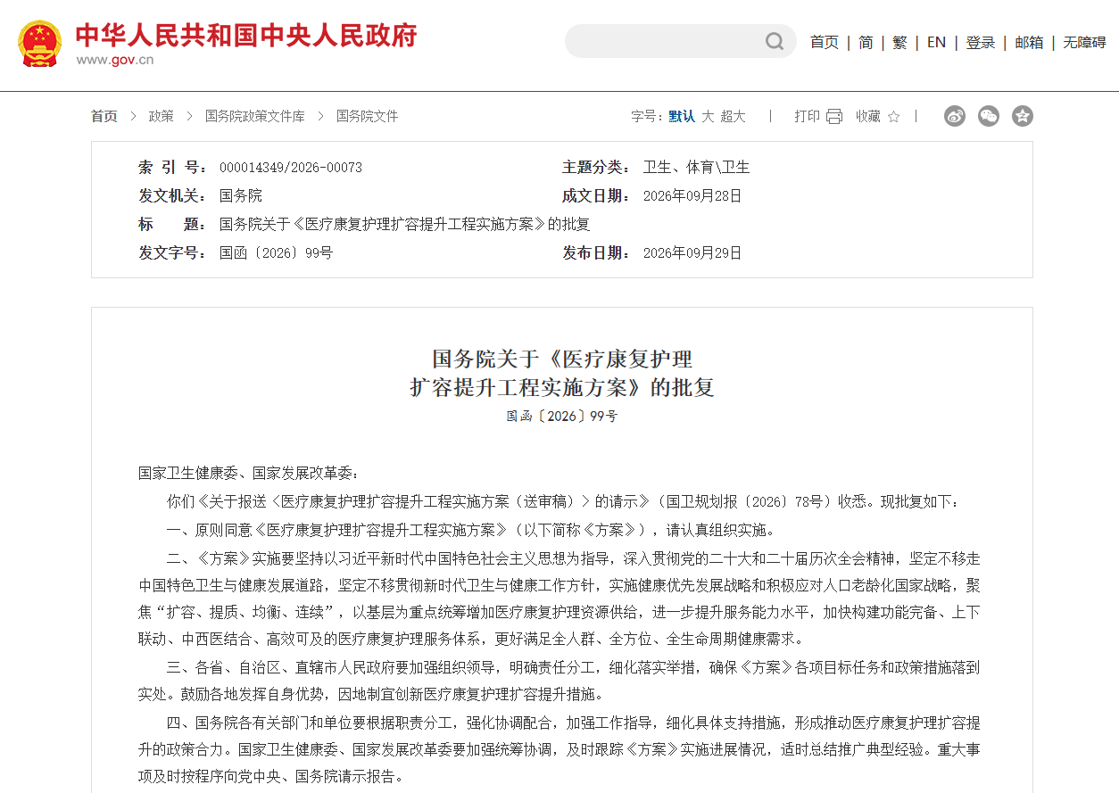Open 政策 breadcrumb item
This screenshot has width=1119, height=793.
161,117
